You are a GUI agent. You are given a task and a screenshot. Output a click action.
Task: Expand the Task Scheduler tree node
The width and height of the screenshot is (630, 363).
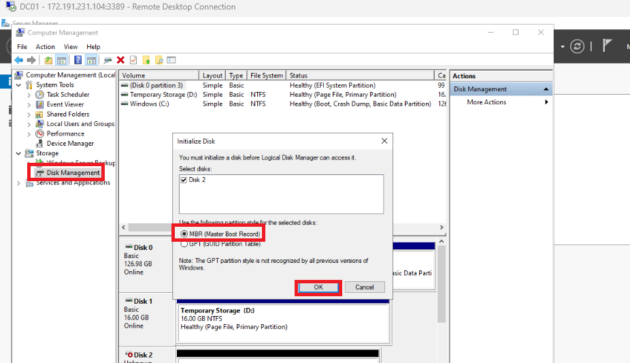pyautogui.click(x=29, y=95)
